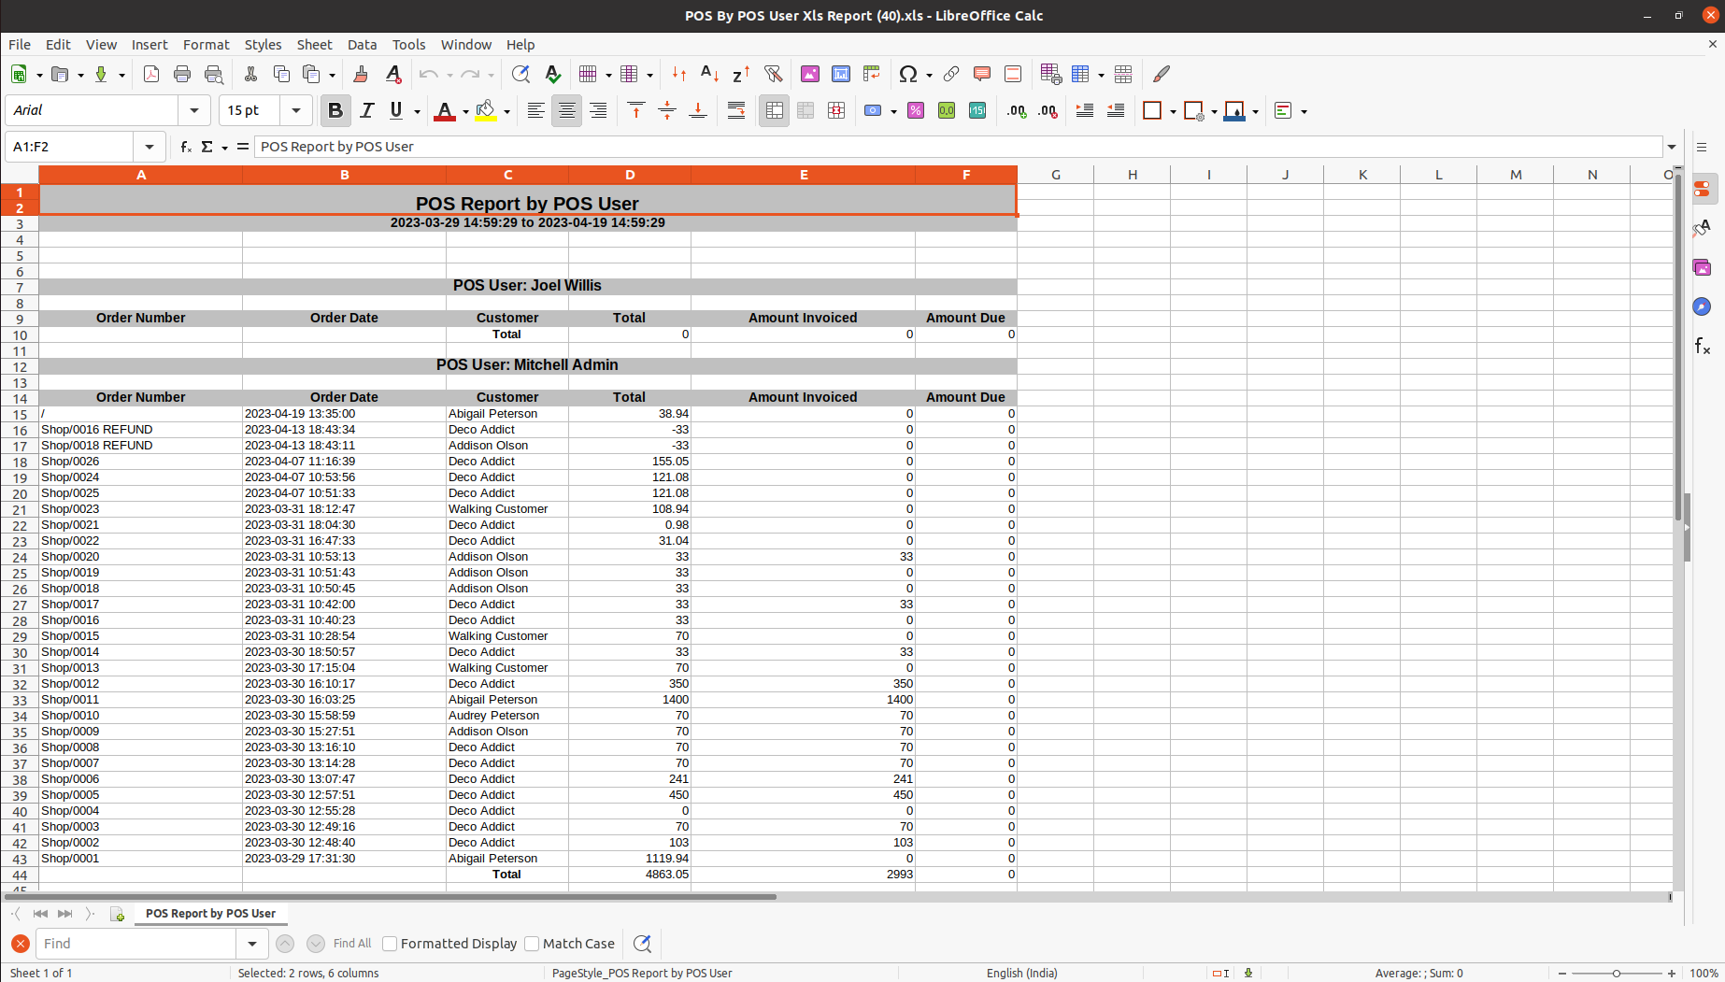
Task: Toggle Underline formatting
Action: tap(396, 110)
